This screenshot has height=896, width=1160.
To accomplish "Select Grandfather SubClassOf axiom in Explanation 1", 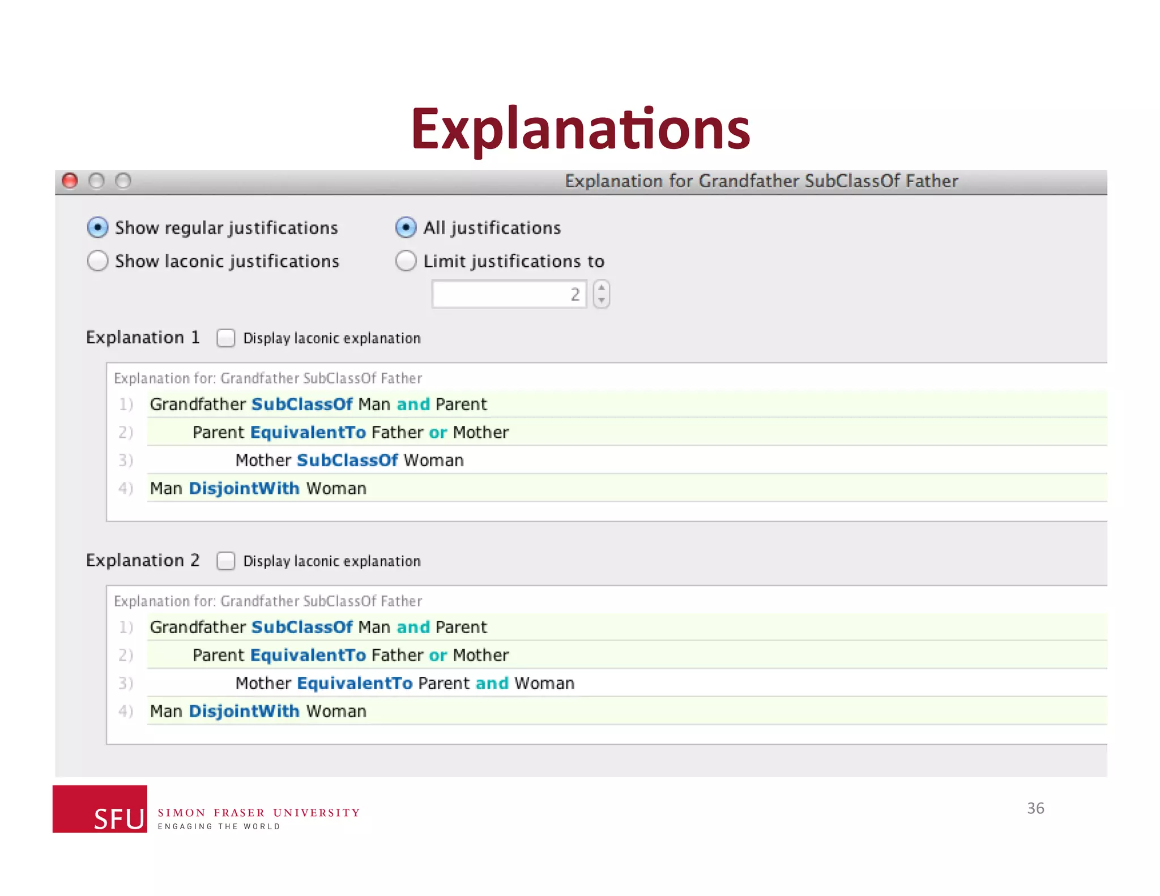I will [x=318, y=404].
